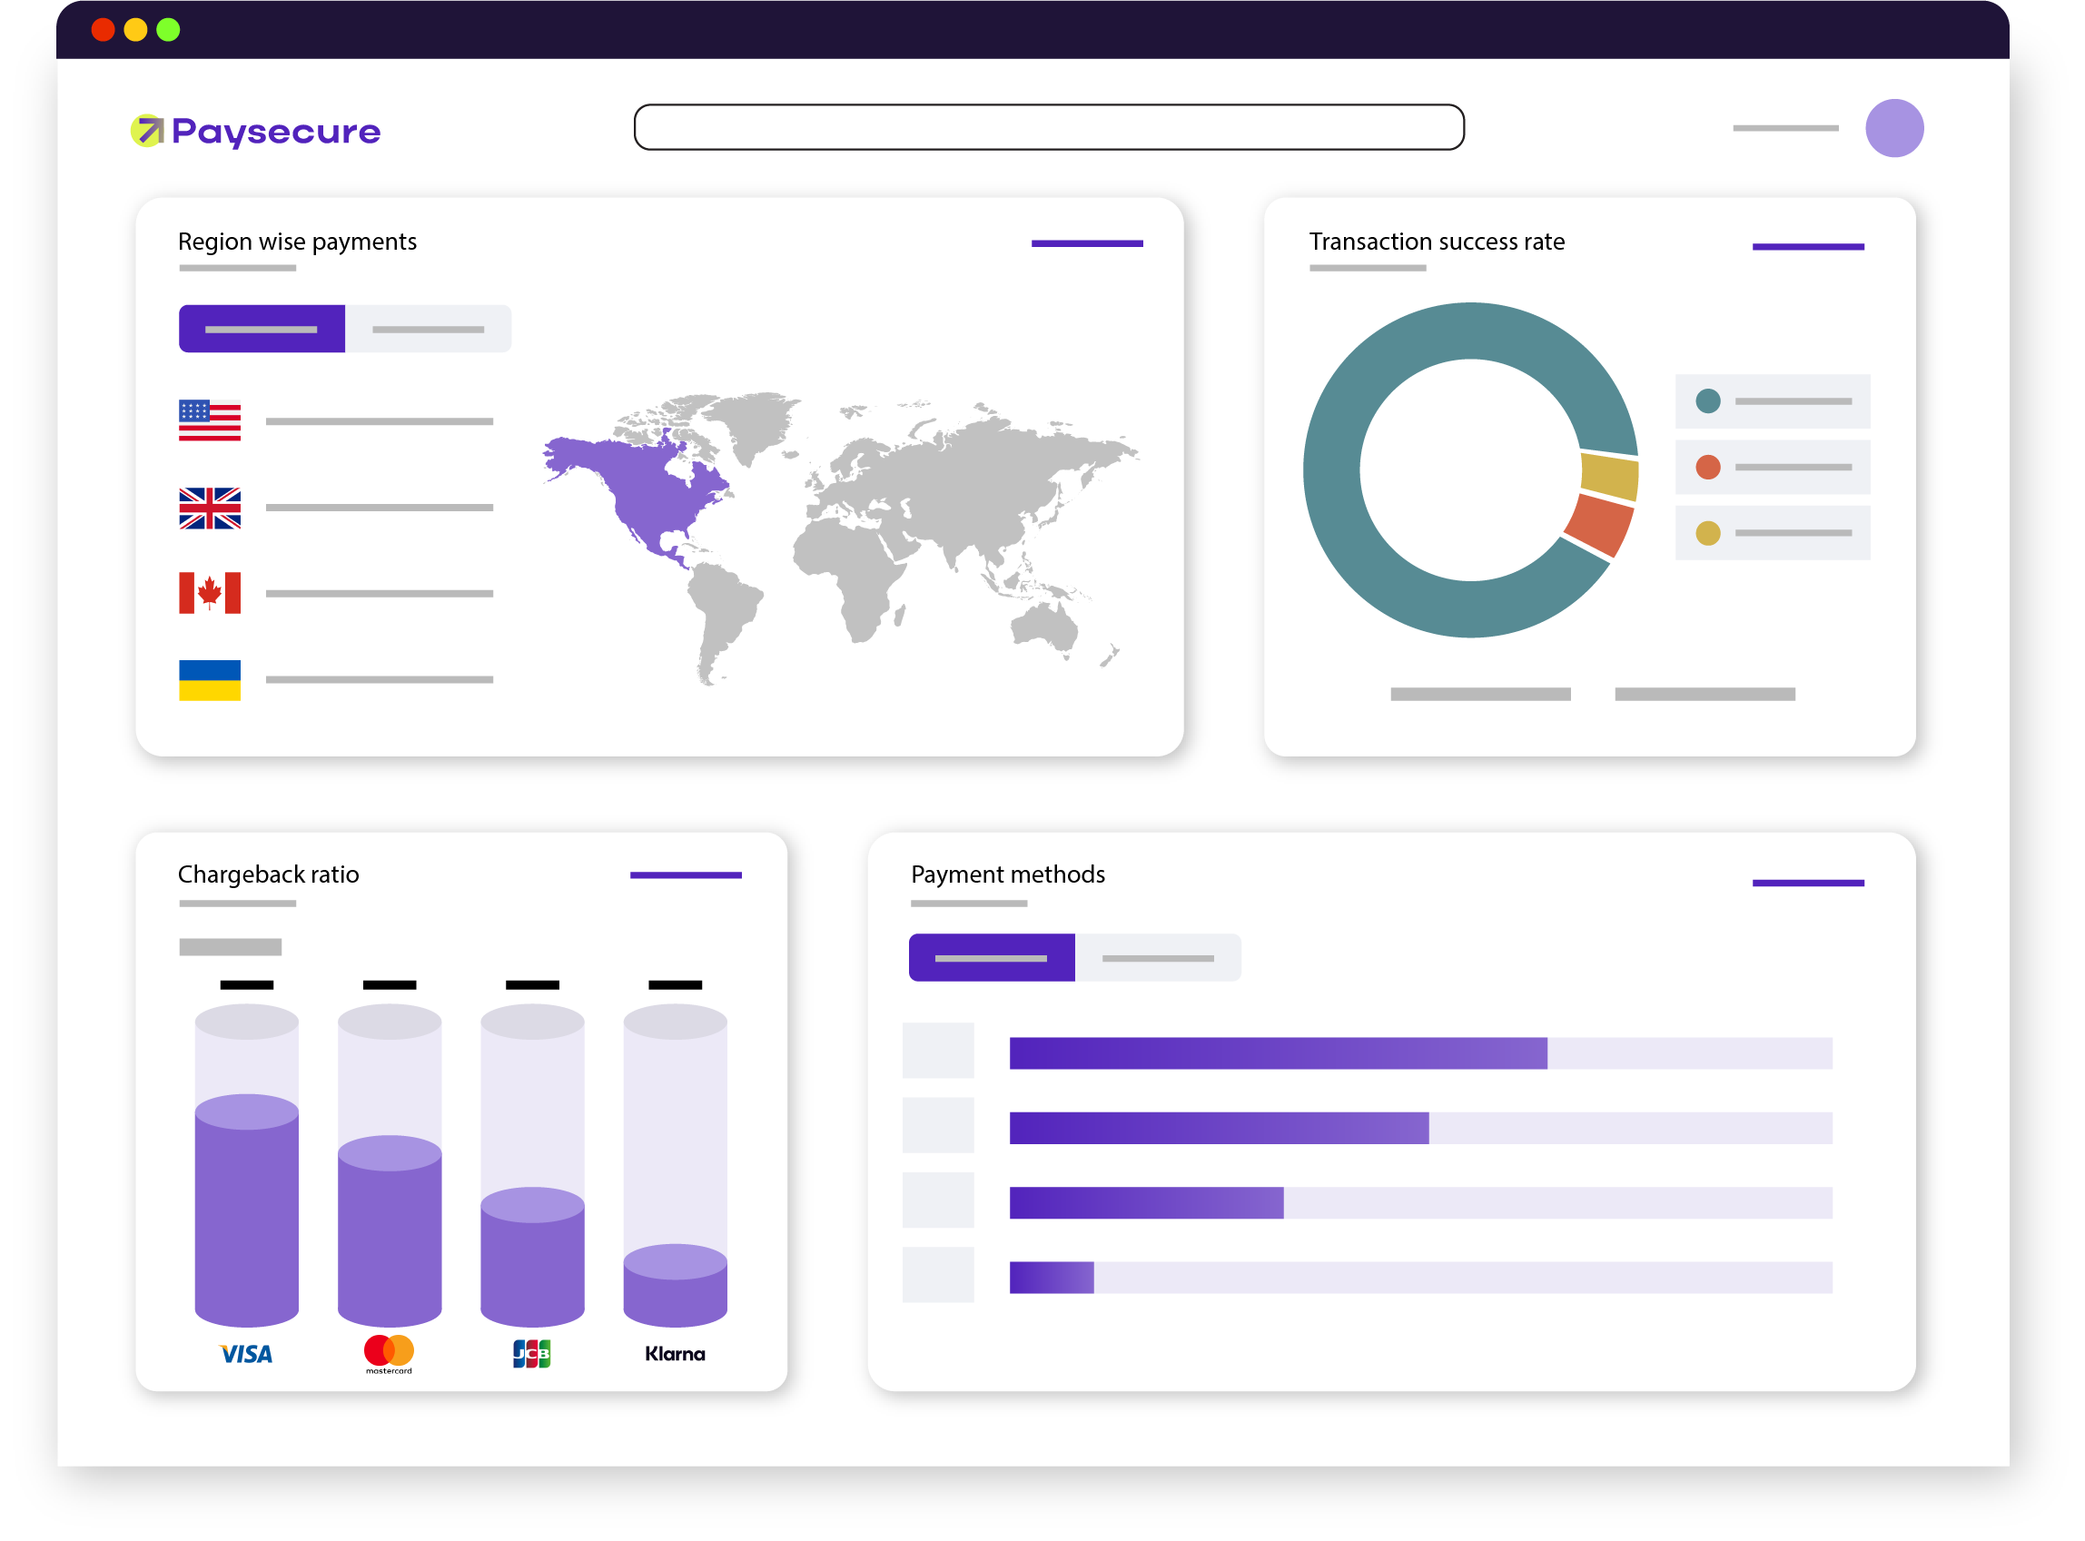Select the right segment of Region wise payments switcher

pyautogui.click(x=429, y=329)
